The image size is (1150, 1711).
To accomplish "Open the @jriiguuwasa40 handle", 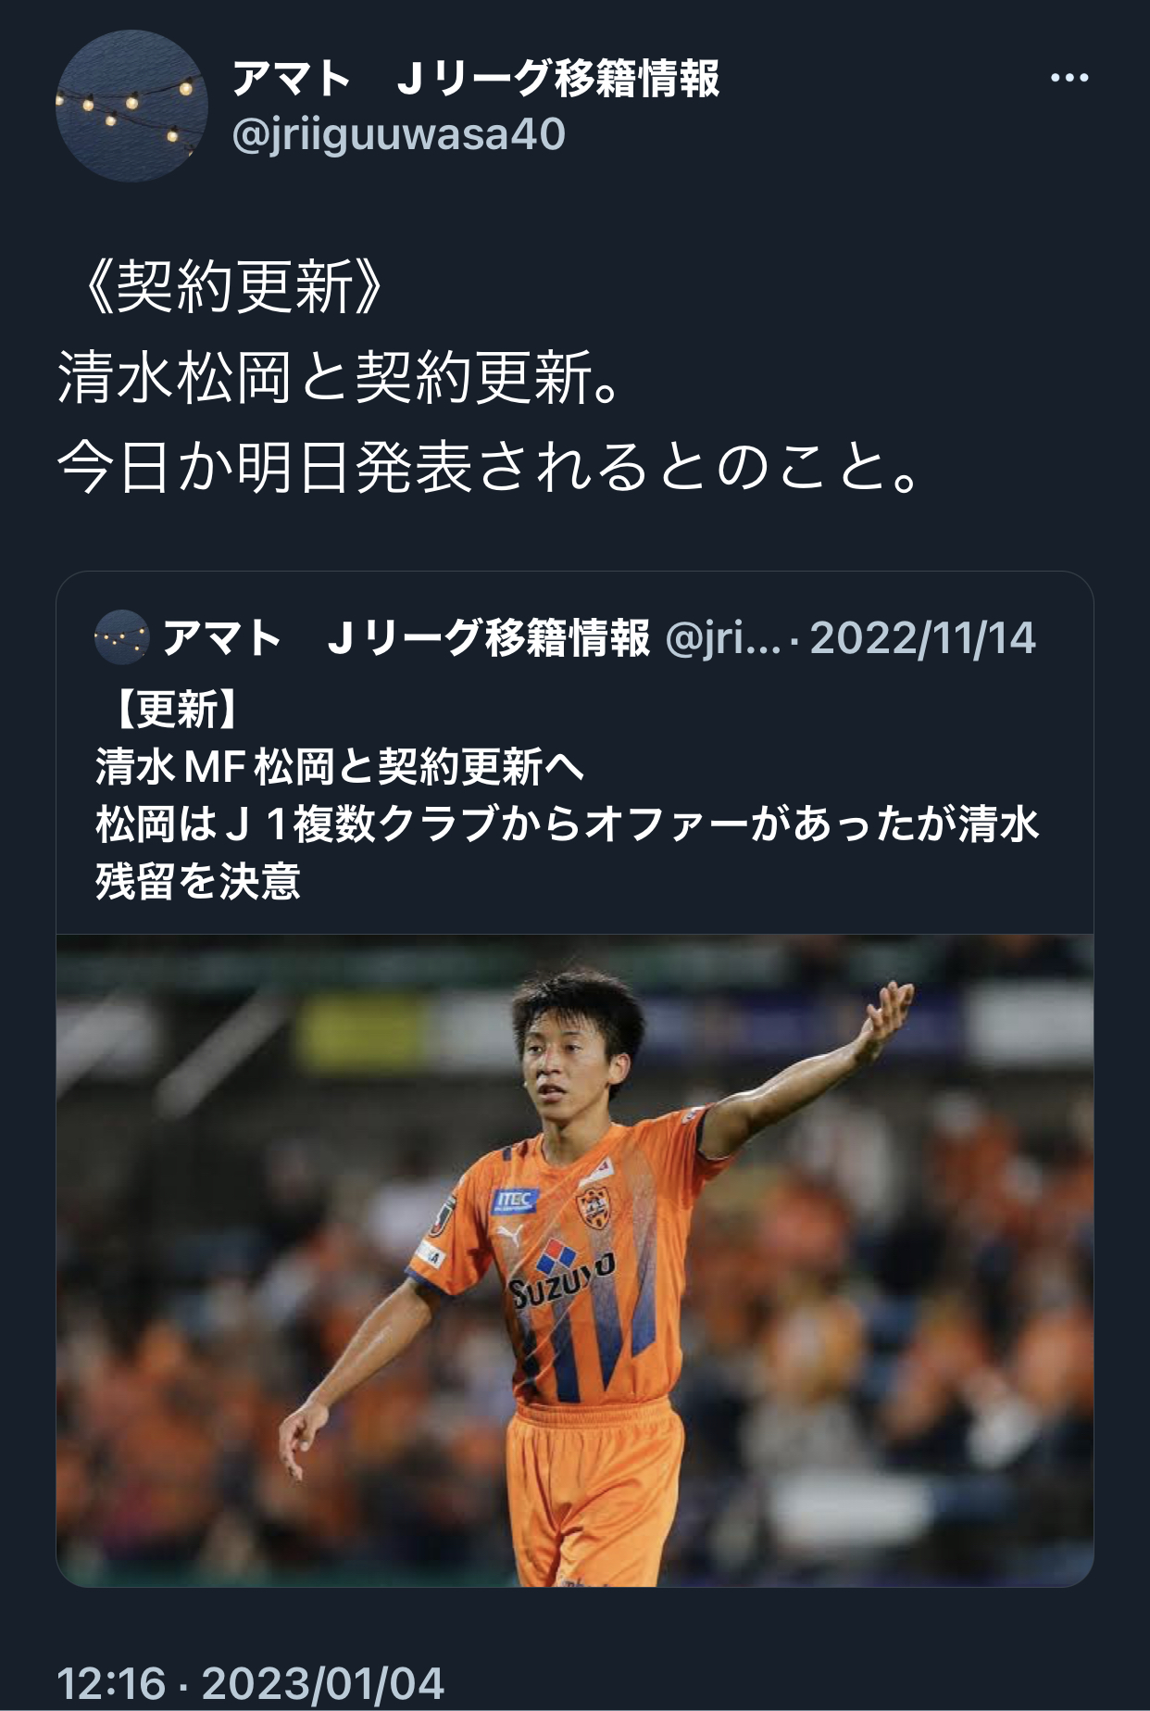I will click(x=398, y=135).
